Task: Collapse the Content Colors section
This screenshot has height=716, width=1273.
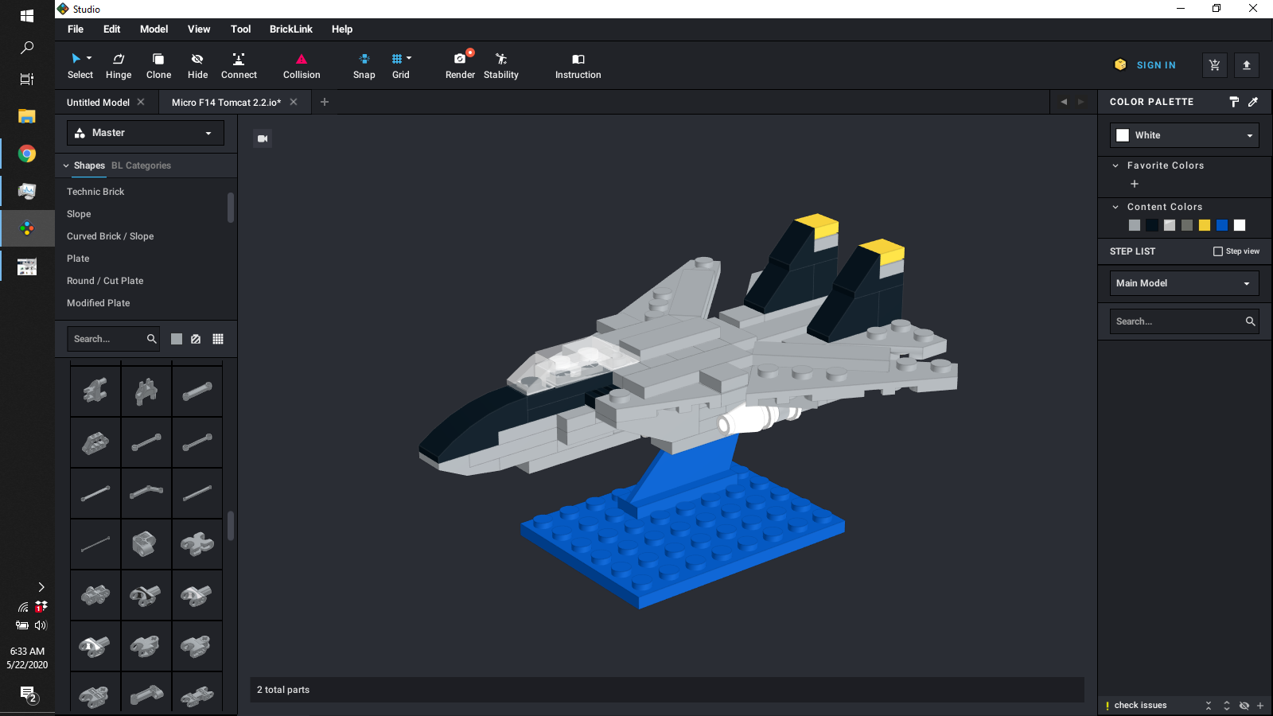Action: [x=1115, y=207]
